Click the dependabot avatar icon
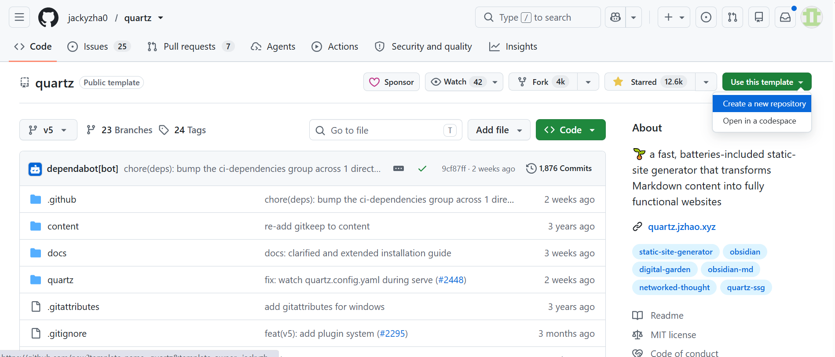 point(35,169)
